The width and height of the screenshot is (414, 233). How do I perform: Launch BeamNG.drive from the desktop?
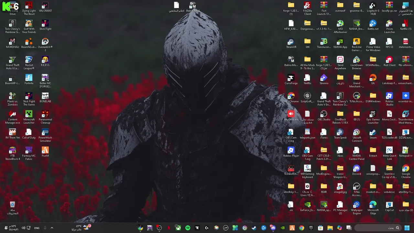point(29,44)
